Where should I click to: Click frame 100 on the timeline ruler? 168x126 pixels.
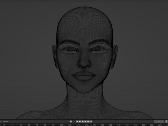[x=62, y=125]
